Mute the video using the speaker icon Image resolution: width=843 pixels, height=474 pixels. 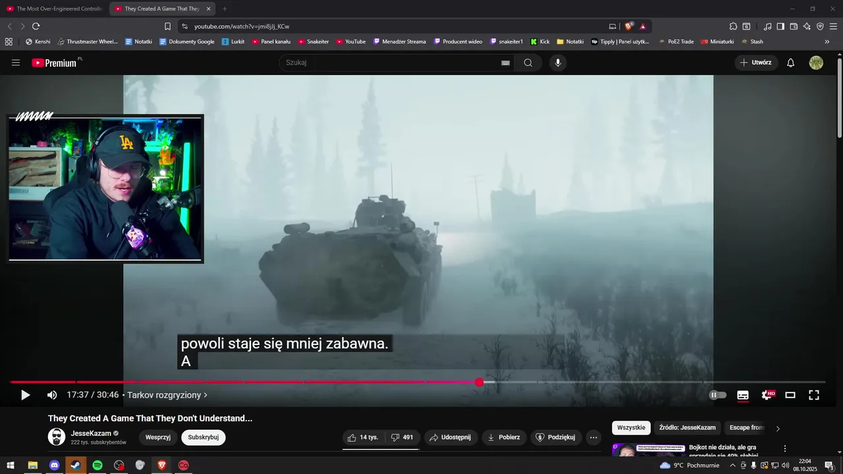(52, 395)
